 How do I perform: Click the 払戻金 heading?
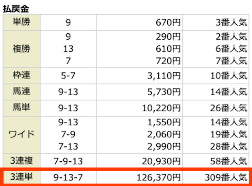point(16,9)
